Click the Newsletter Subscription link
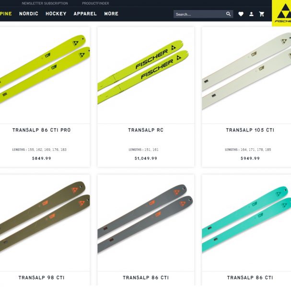The height and width of the screenshot is (287, 291). [x=45, y=3]
